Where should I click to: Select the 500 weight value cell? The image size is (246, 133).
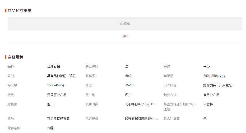[x=125, y=36]
